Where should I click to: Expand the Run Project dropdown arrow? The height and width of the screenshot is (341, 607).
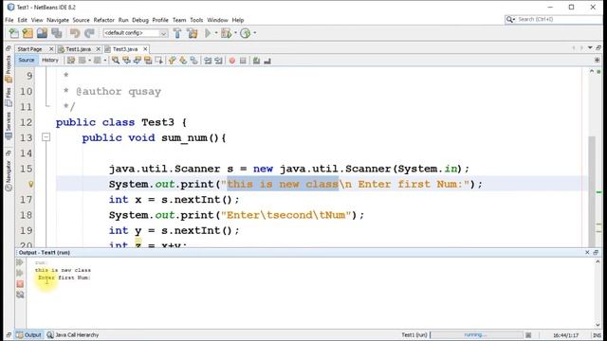pos(216,33)
